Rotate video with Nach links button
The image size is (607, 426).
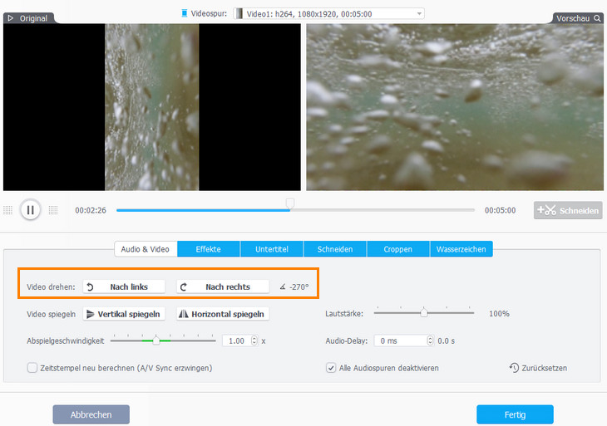(124, 286)
